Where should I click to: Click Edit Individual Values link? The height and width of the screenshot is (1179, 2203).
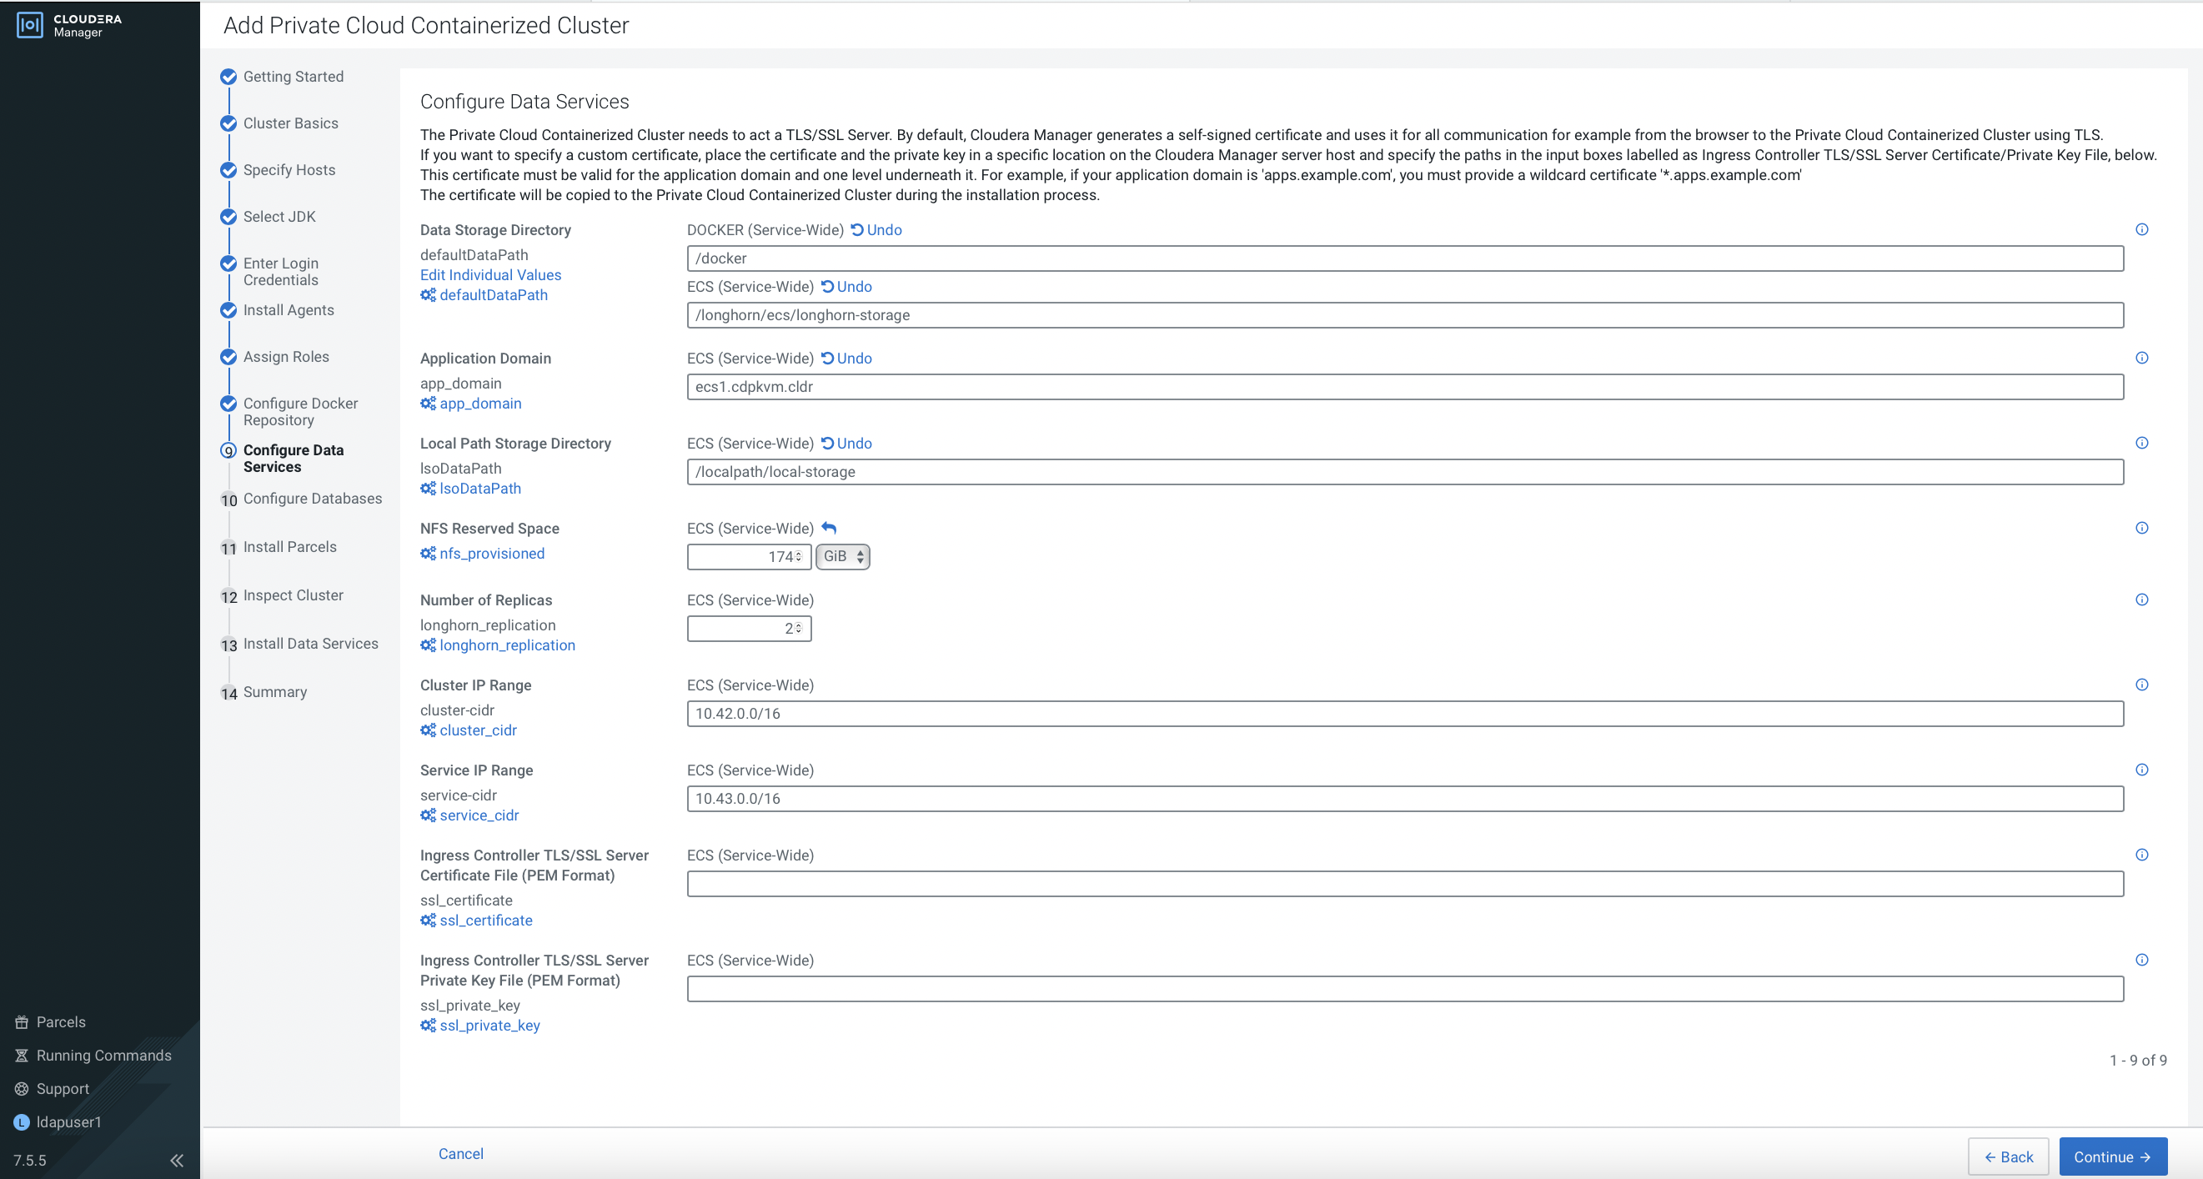point(490,274)
